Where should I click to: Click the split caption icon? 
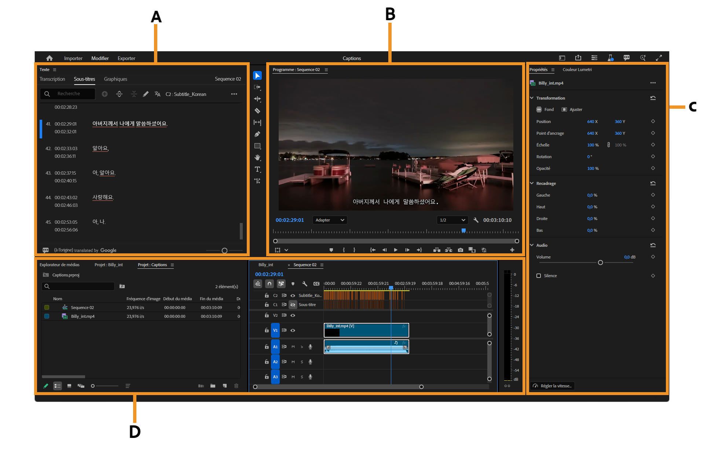(x=120, y=94)
